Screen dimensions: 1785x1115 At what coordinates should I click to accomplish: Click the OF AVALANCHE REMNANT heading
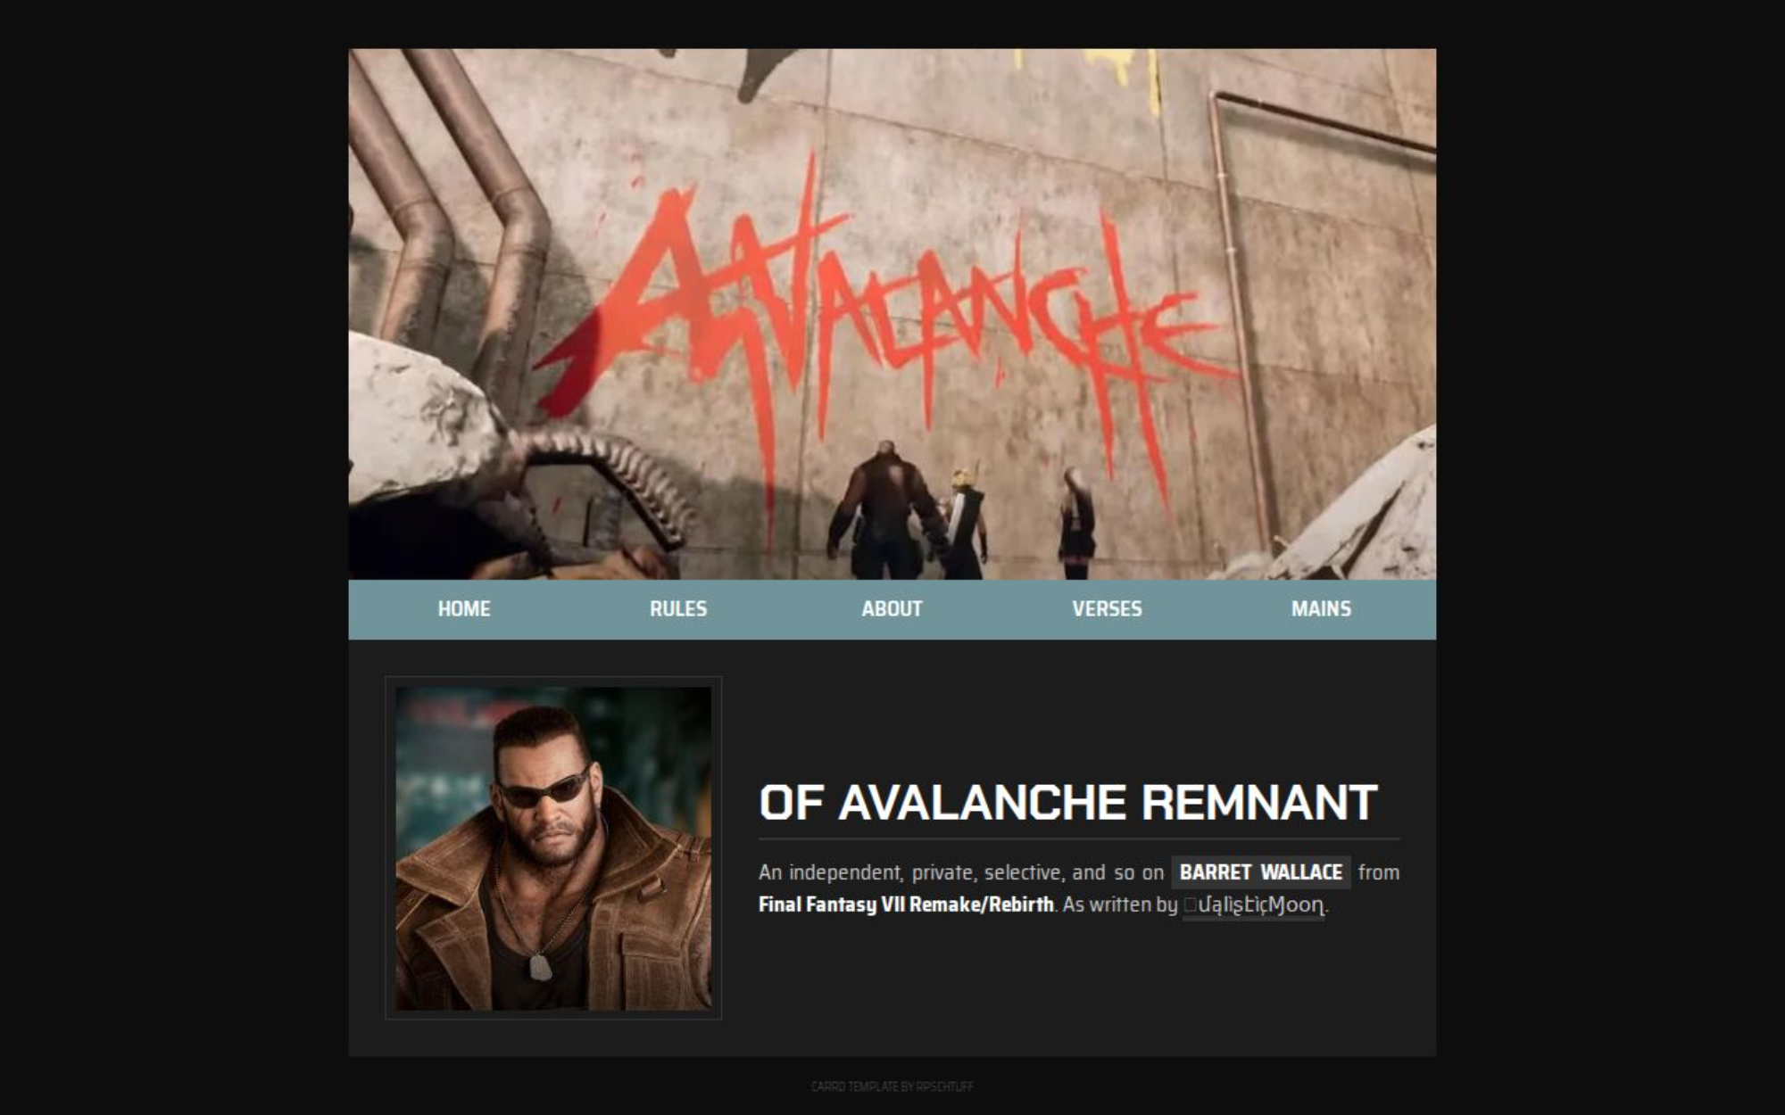click(x=1068, y=803)
